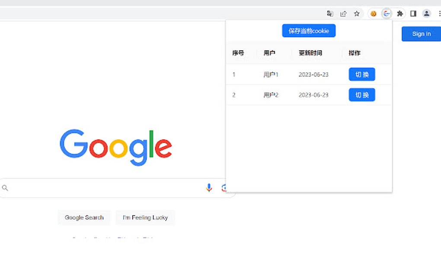Open the Chrome Translate icon
This screenshot has height=276, width=441.
click(x=330, y=13)
